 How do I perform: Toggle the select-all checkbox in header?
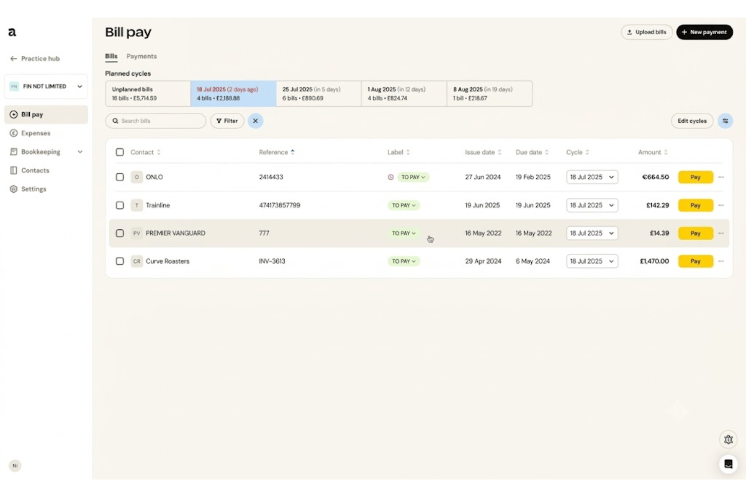[x=120, y=152]
